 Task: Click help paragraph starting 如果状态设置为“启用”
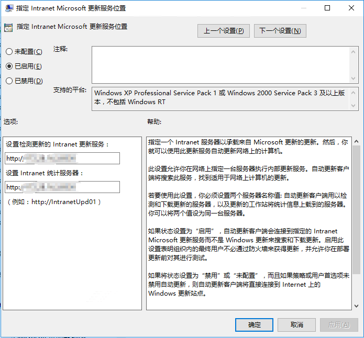point(249,244)
